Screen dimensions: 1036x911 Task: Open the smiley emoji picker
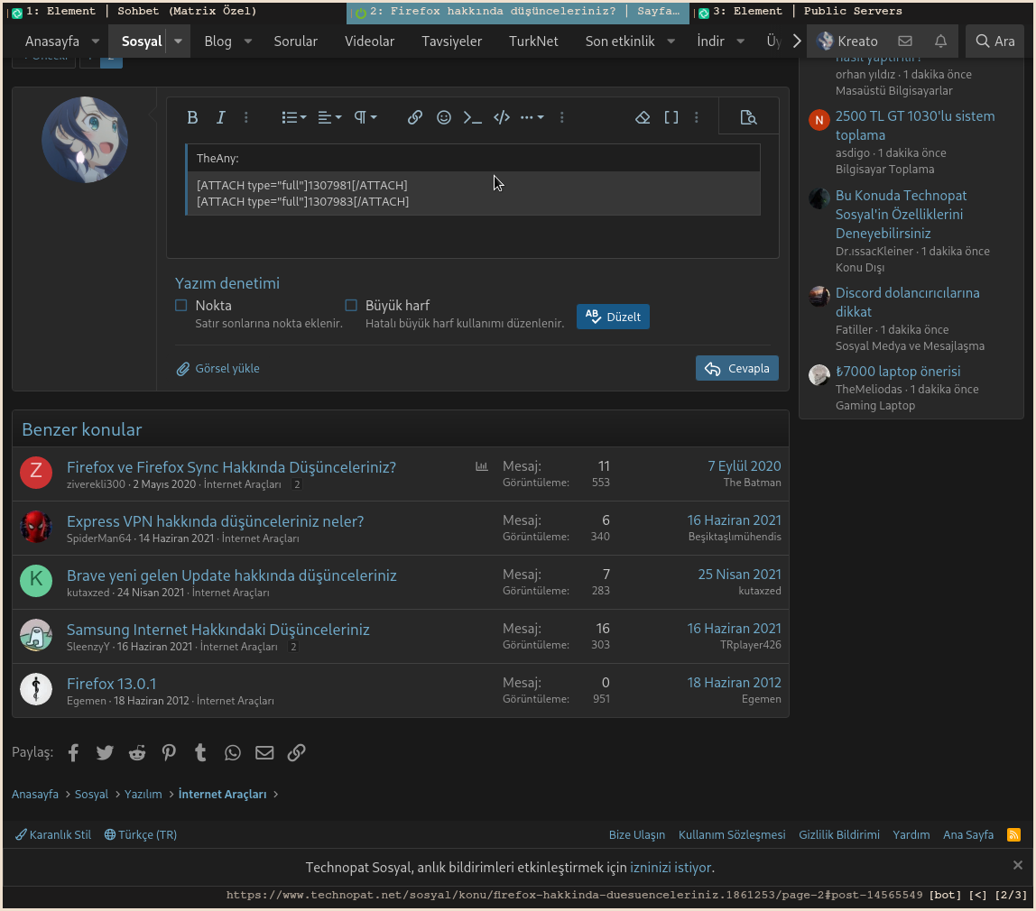(x=444, y=117)
